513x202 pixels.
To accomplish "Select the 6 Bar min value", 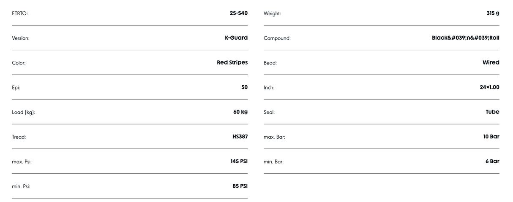I will click(493, 161).
